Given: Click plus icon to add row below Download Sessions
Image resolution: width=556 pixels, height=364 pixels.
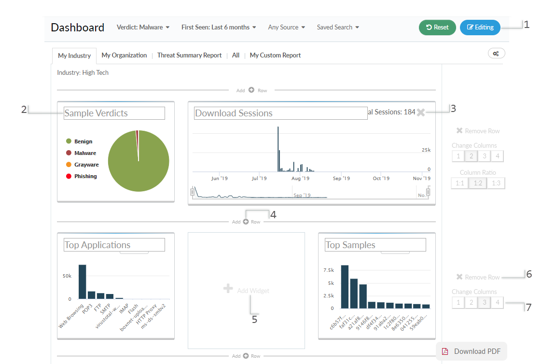Looking at the screenshot, I should 246,222.
